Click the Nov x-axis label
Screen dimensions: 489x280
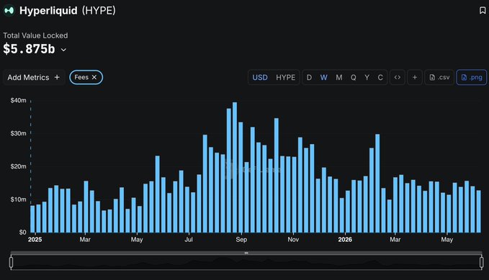tap(293, 240)
